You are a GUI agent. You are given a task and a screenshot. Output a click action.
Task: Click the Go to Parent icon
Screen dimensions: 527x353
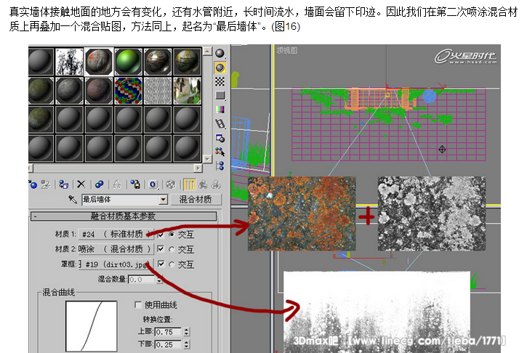(x=203, y=184)
